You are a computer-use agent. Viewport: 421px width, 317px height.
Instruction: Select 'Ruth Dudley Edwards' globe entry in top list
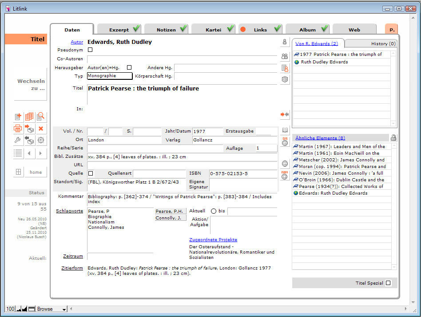(342, 62)
